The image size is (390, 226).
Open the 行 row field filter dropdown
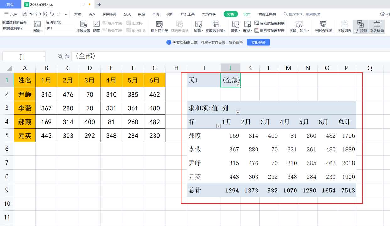click(x=219, y=126)
